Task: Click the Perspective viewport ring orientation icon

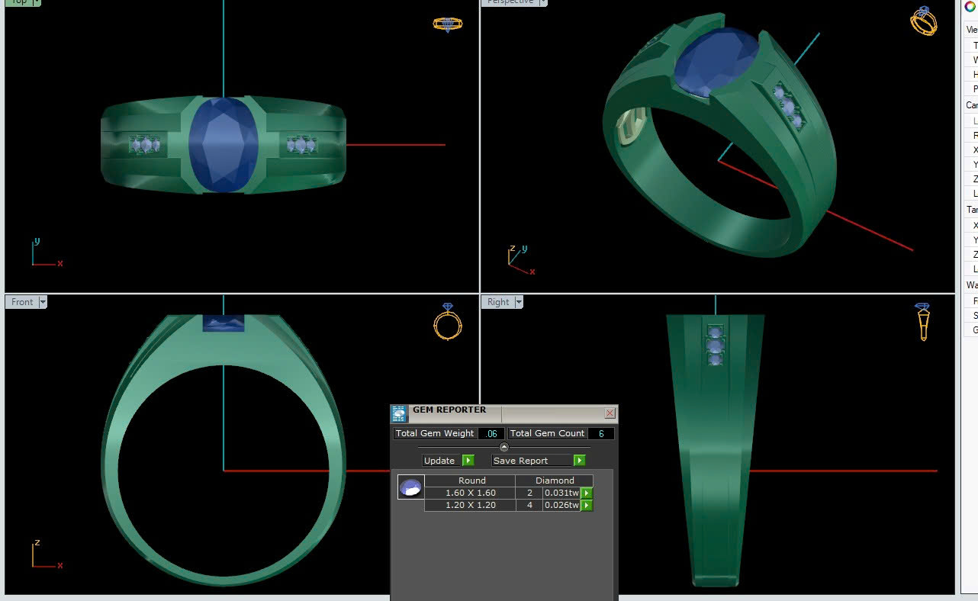Action: 923,21
